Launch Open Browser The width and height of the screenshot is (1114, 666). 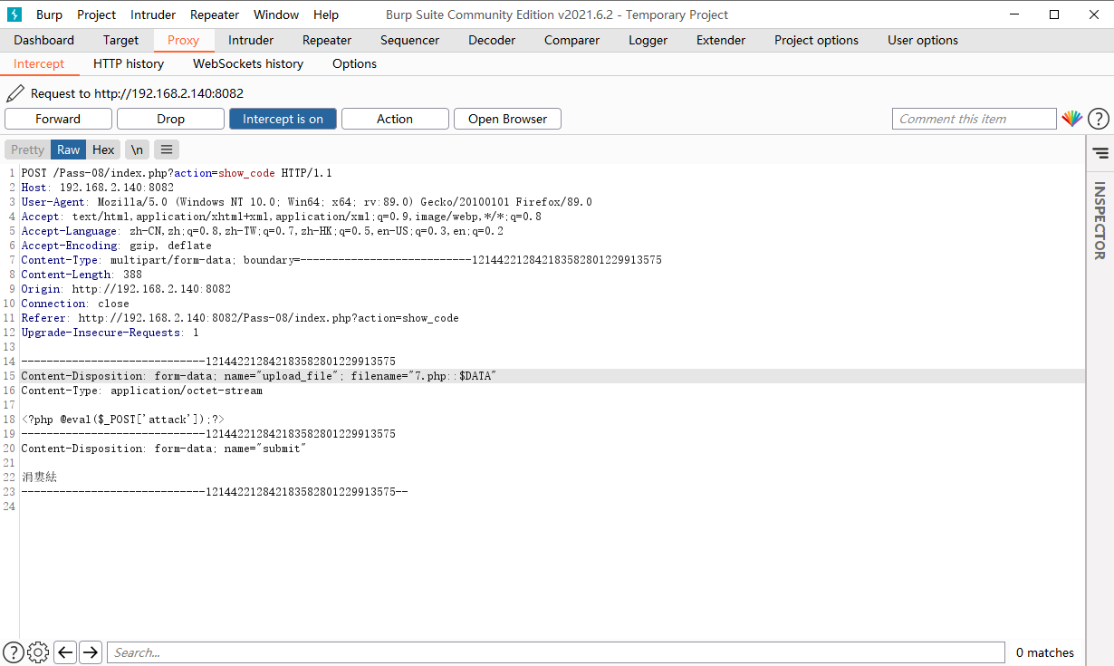click(507, 119)
